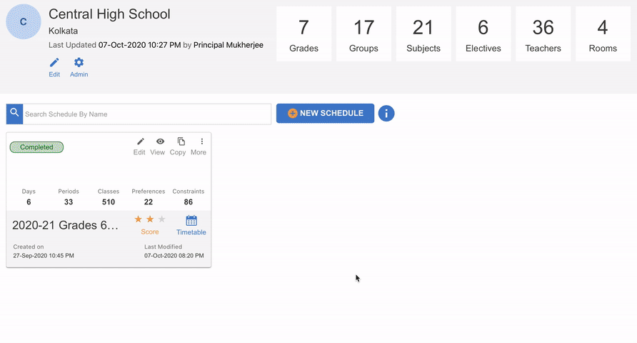The height and width of the screenshot is (343, 637).
Task: Click the blue info circle icon
Action: (386, 114)
